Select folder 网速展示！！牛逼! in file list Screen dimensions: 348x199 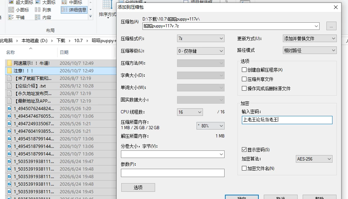point(60,63)
